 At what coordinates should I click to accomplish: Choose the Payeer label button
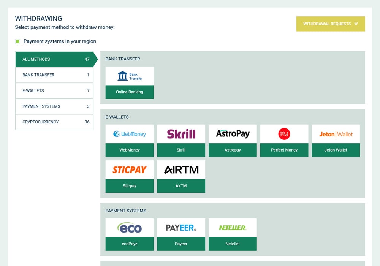[x=181, y=244]
